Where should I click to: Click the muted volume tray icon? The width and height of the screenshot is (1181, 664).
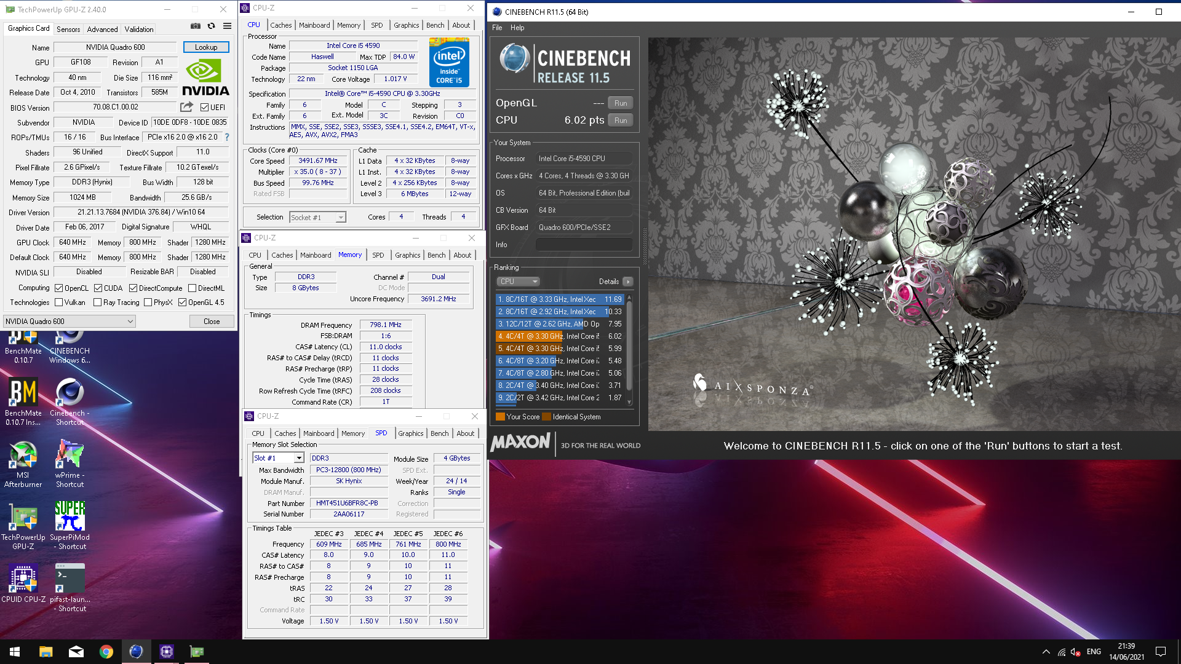(1076, 652)
